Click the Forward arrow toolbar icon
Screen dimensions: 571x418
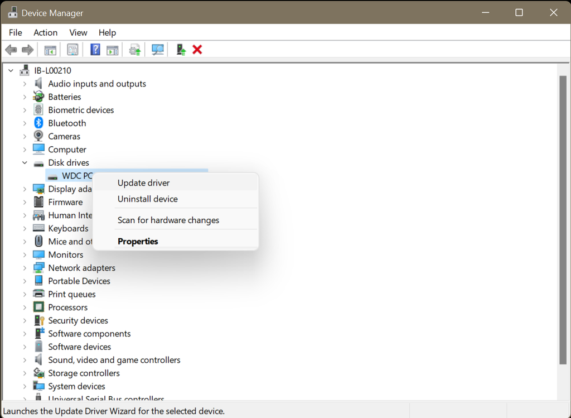tap(28, 50)
